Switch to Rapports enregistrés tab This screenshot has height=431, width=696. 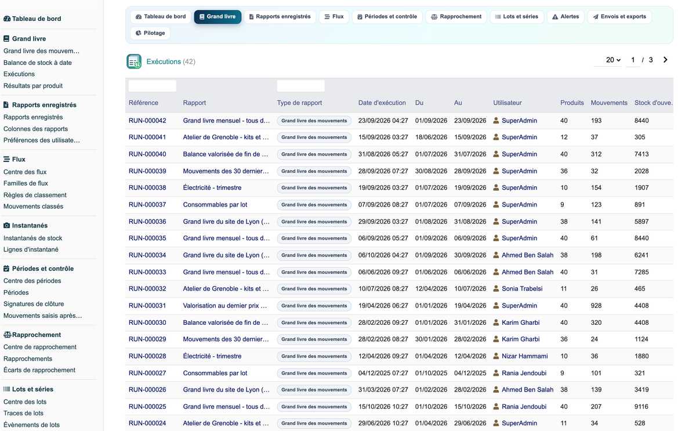pyautogui.click(x=280, y=17)
